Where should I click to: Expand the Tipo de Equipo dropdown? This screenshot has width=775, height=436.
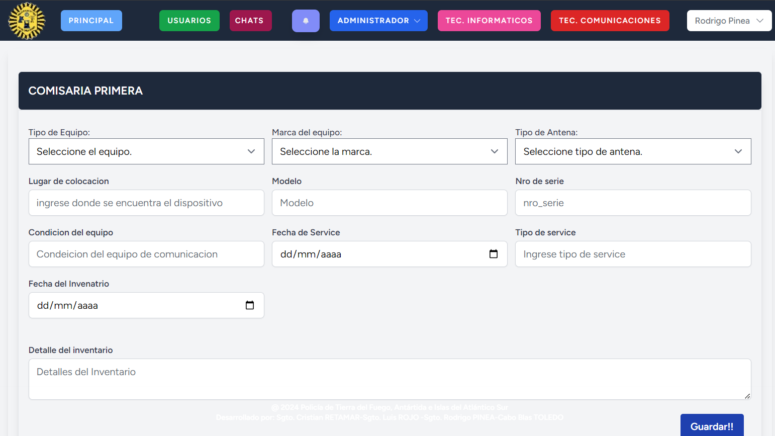point(146,151)
